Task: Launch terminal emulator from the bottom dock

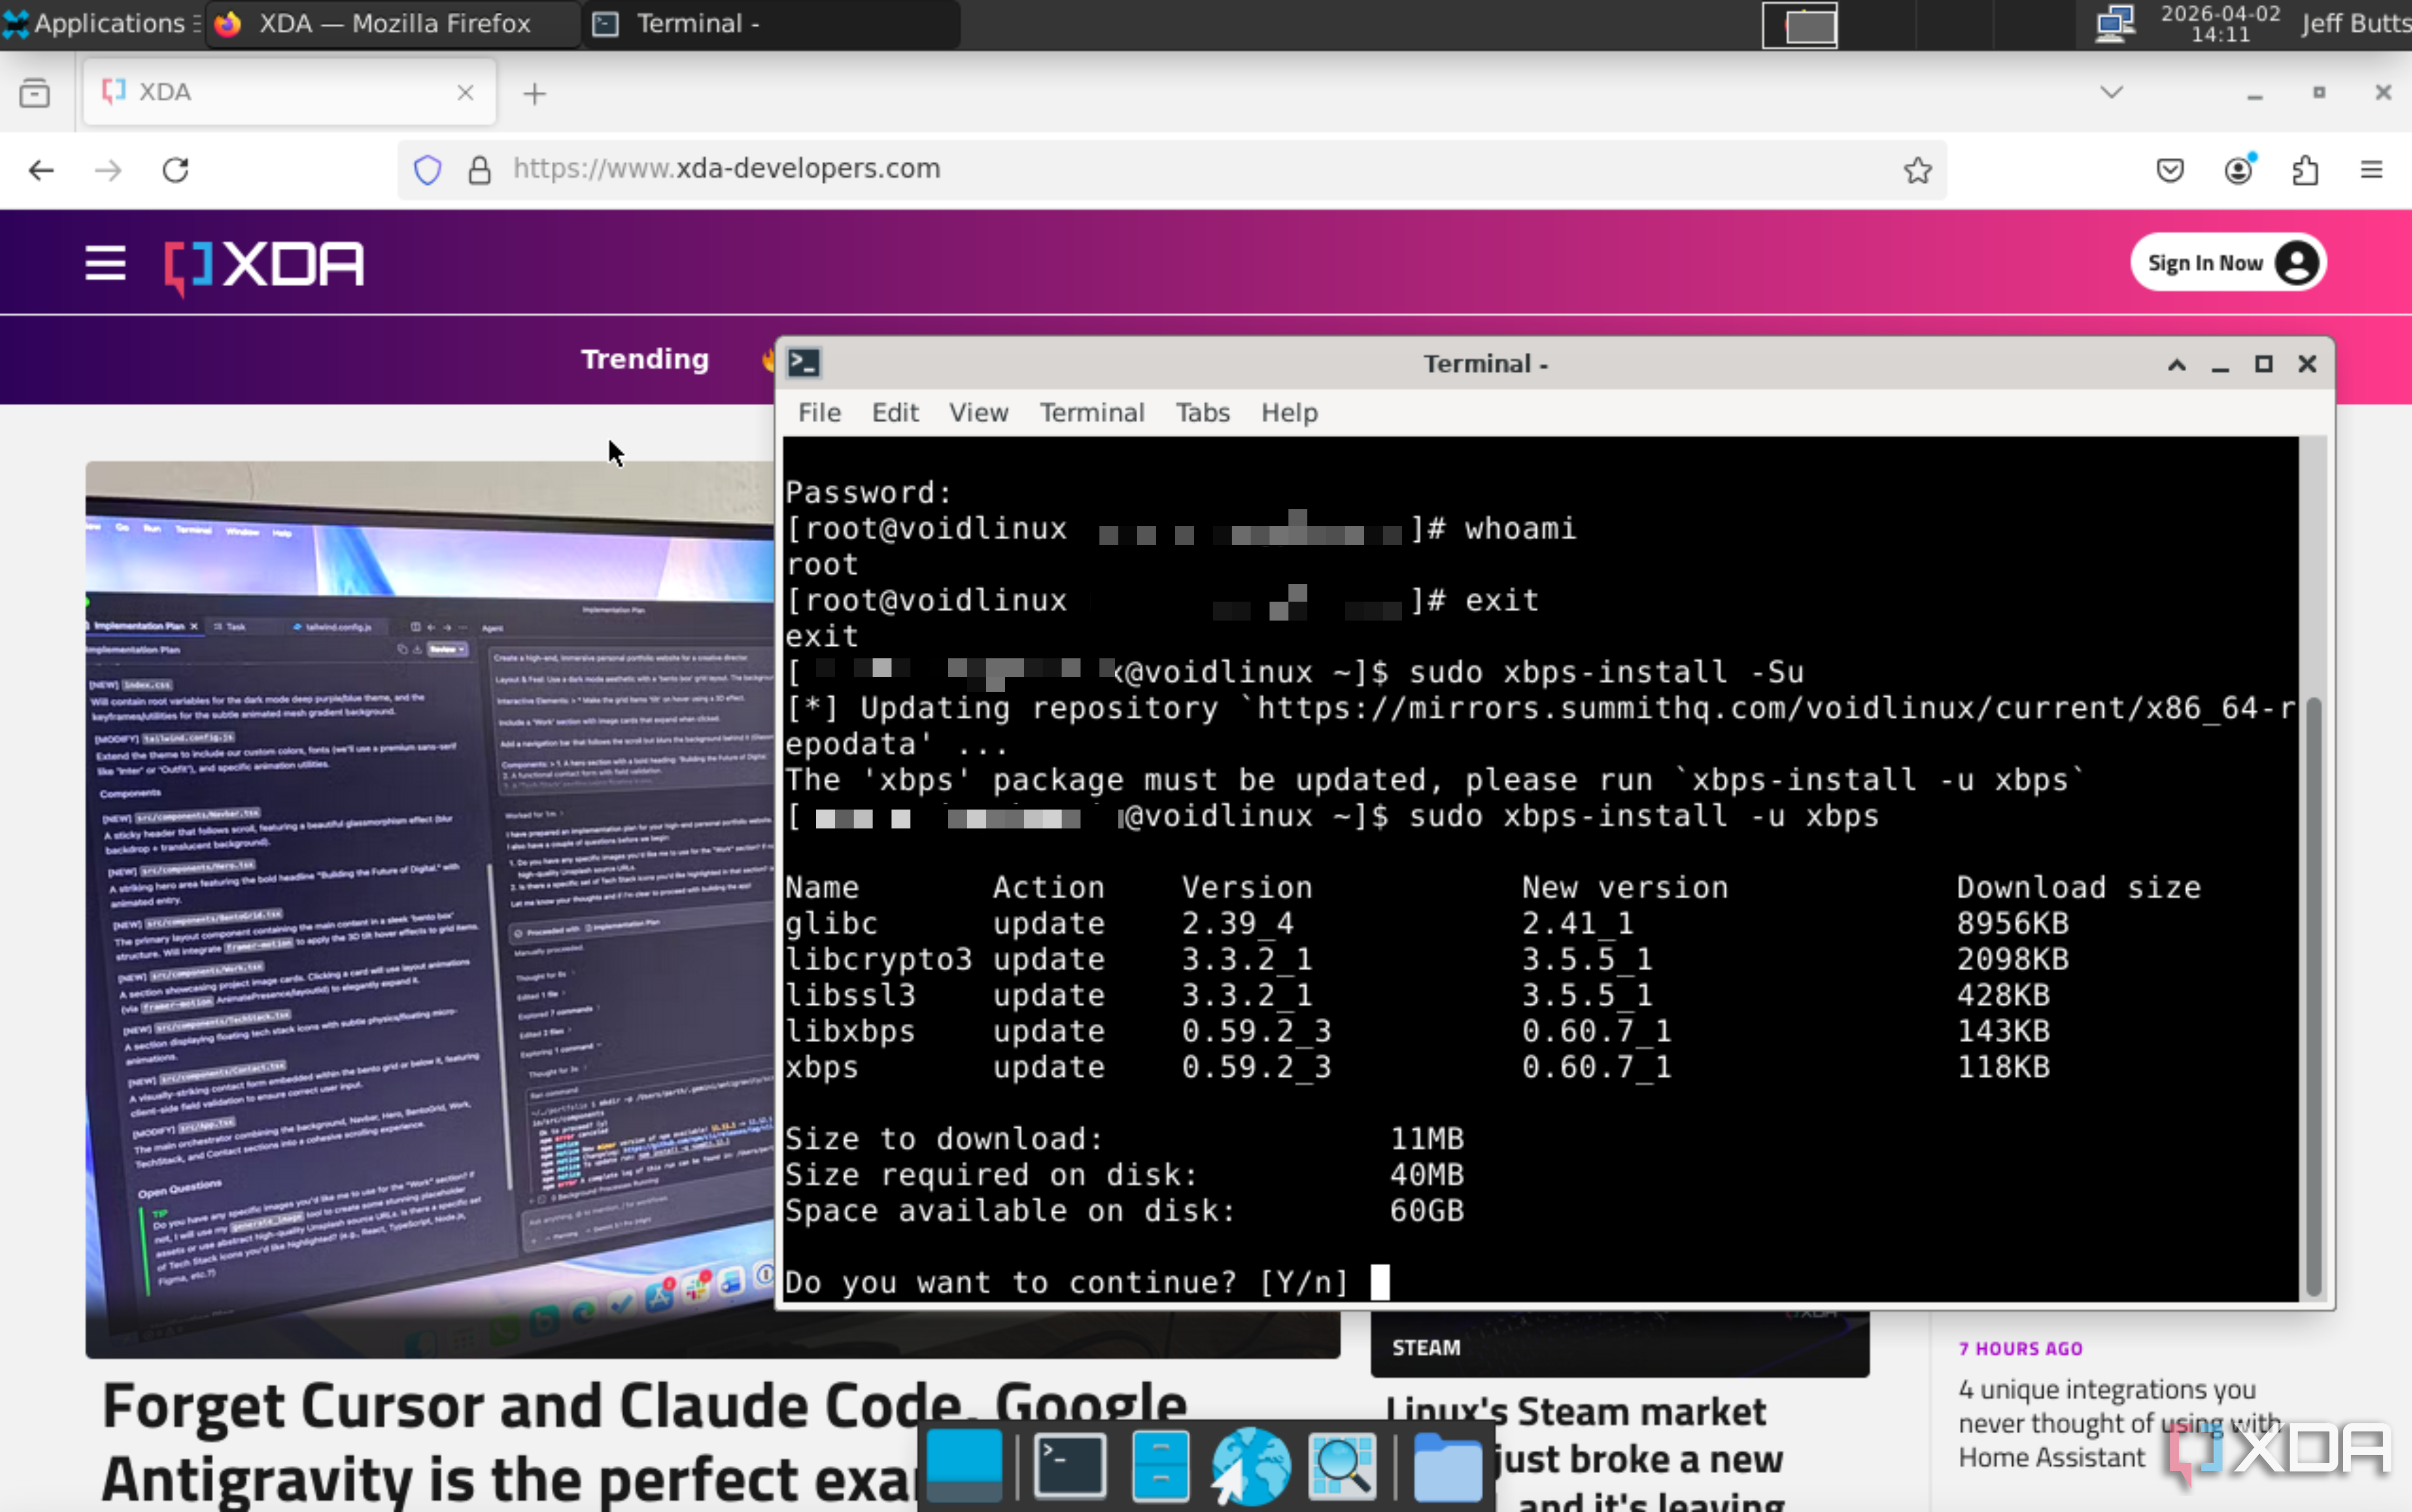Action: pyautogui.click(x=1069, y=1466)
